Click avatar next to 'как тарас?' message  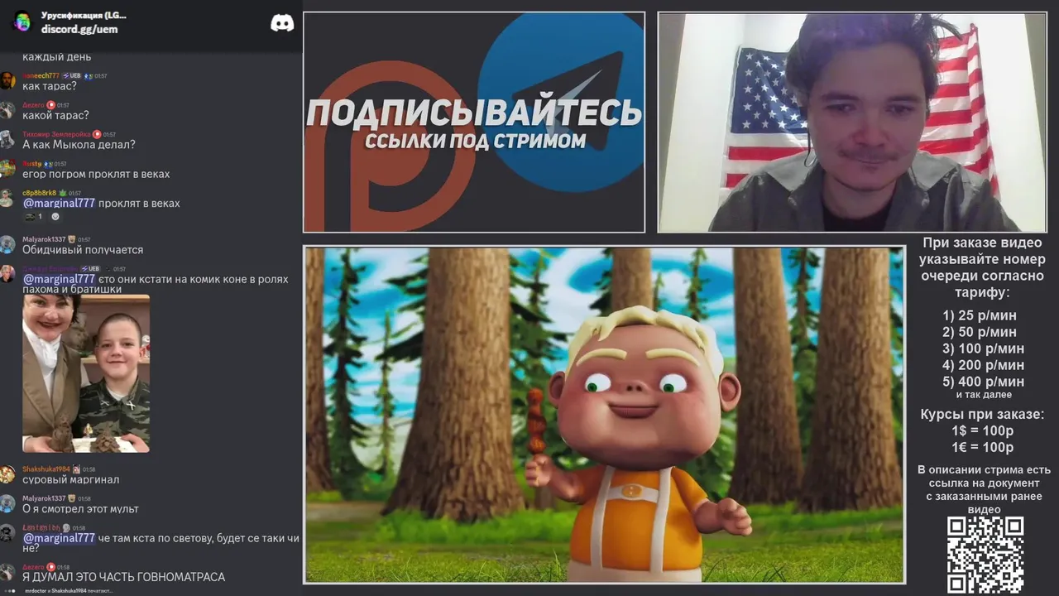(7, 80)
